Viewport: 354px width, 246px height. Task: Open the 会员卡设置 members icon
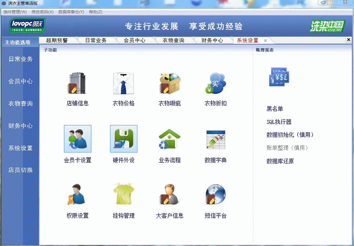[78, 139]
